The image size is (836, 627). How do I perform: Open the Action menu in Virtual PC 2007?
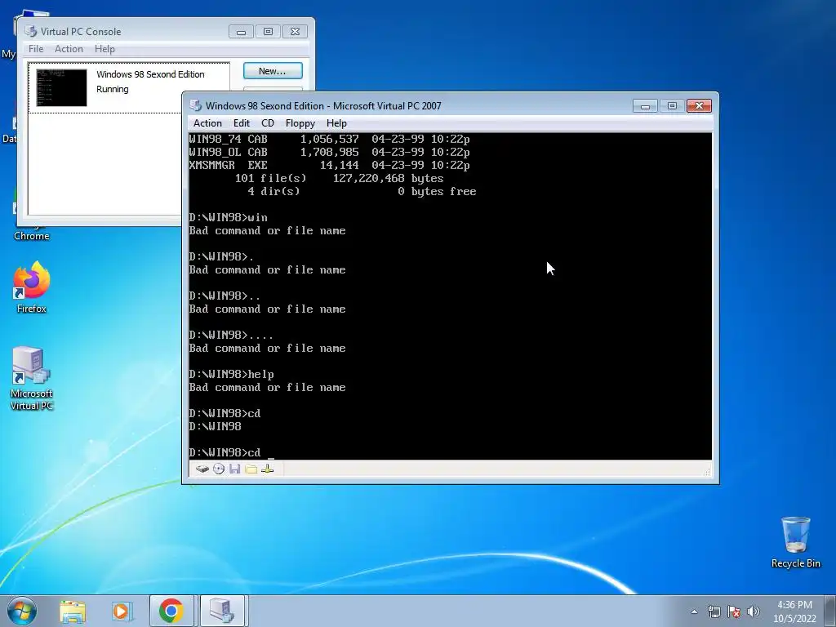pos(207,123)
